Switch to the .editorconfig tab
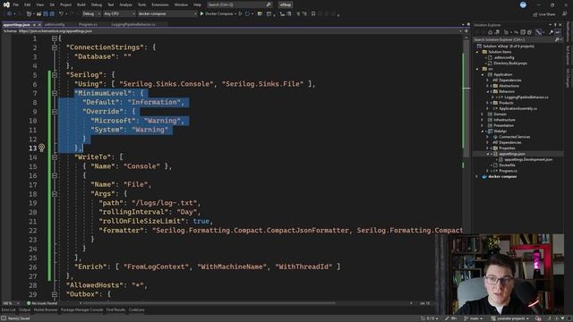 [55, 24]
